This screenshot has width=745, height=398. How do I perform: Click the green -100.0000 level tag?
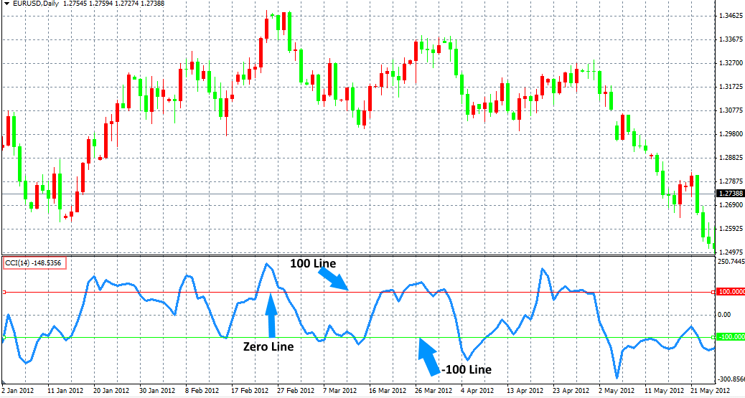click(729, 337)
